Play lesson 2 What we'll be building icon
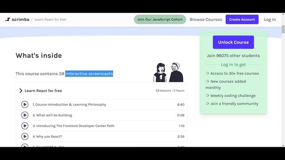285x160 pixels. coord(25,115)
